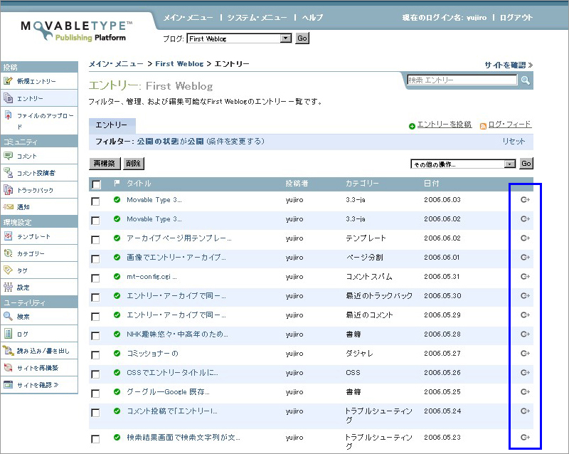The image size is (569, 454).
Task: Check the box for the NHK趣味悠々 entry
Action: (x=95, y=336)
